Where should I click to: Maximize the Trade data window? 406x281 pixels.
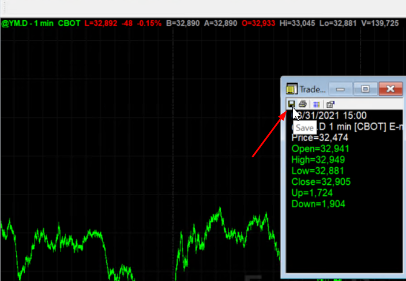coord(365,89)
